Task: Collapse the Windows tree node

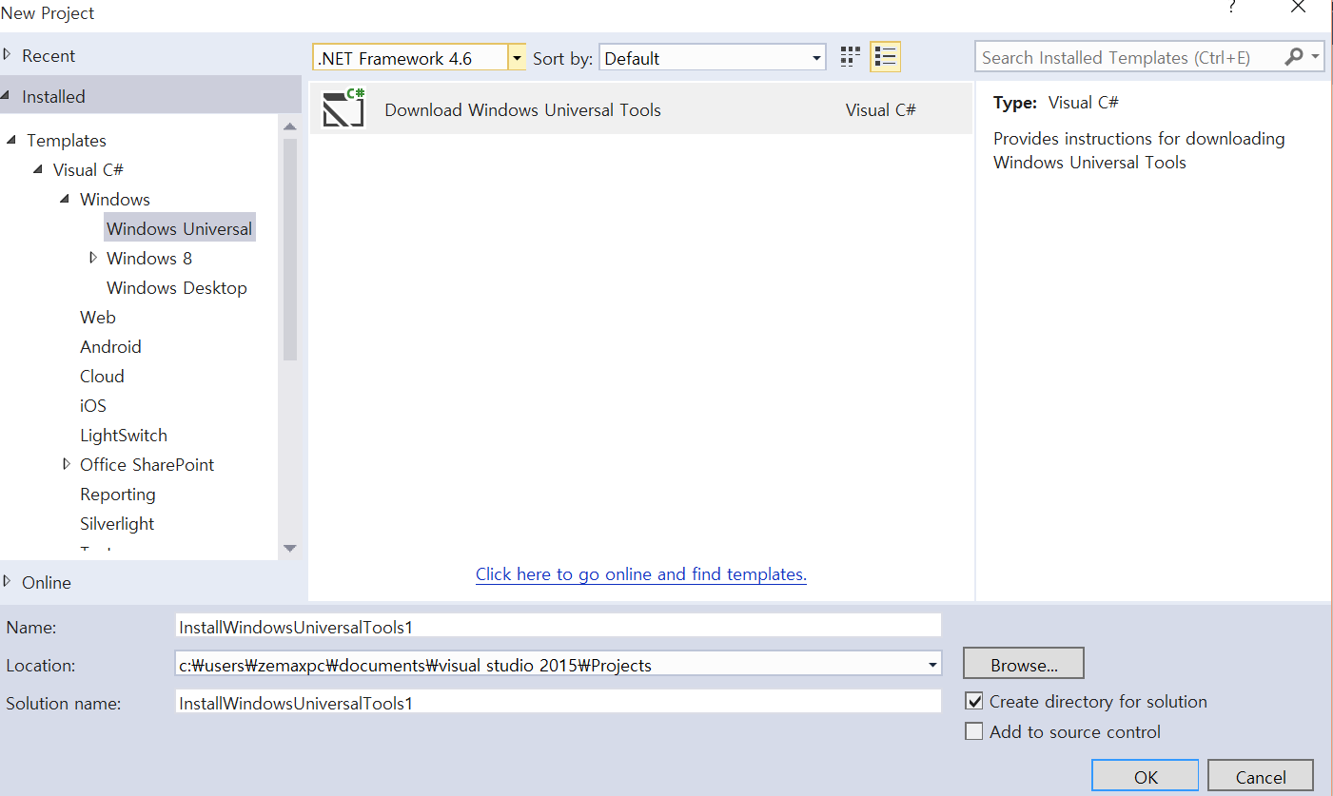Action: pyautogui.click(x=65, y=199)
